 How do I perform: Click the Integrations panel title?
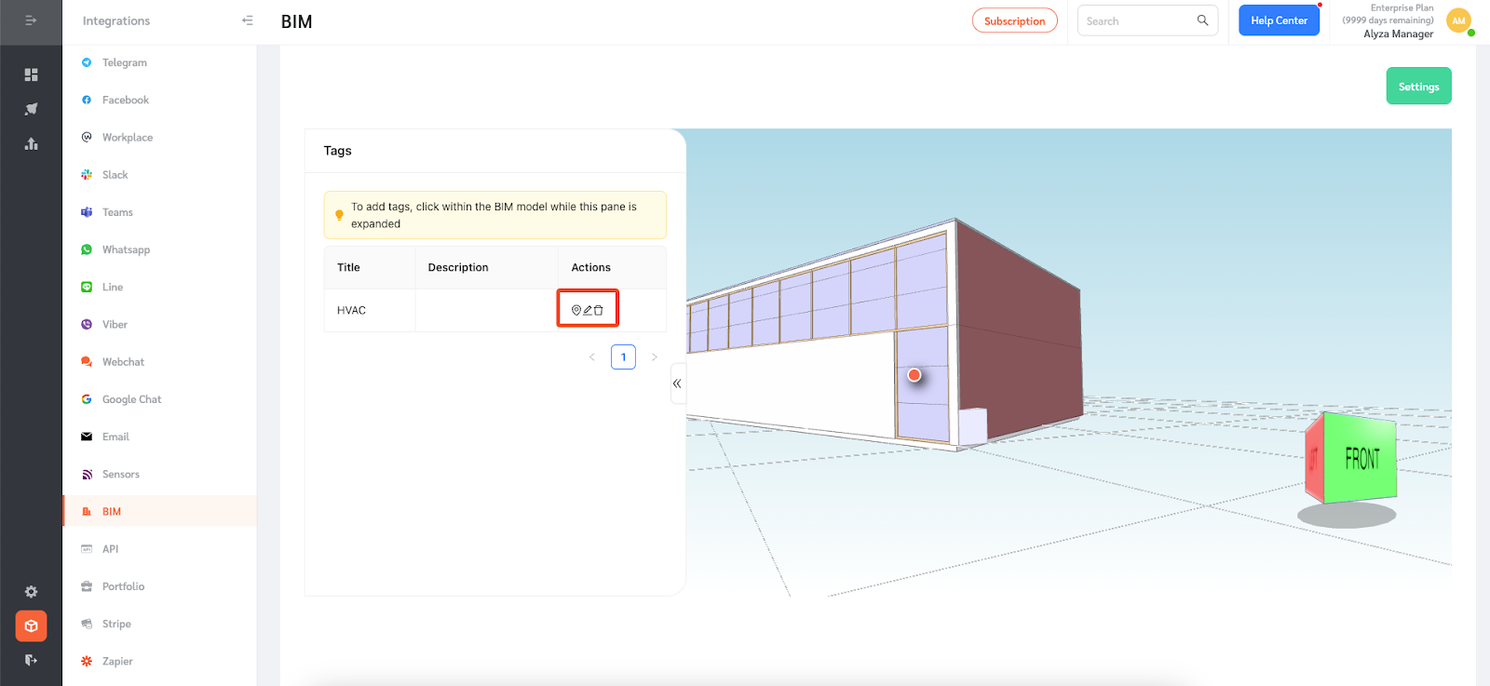point(115,20)
